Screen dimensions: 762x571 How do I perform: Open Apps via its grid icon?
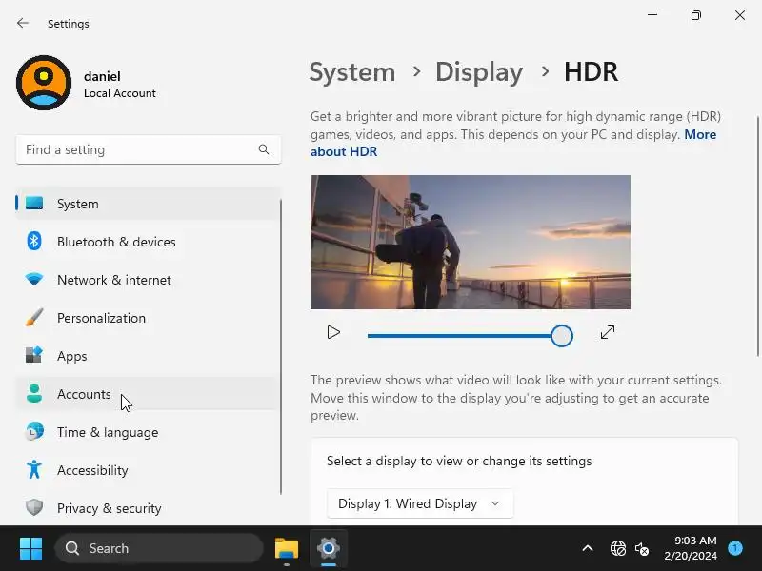(x=34, y=355)
